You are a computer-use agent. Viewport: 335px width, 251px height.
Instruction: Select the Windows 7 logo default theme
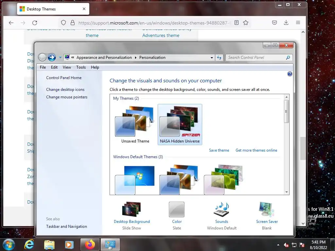(x=134, y=180)
